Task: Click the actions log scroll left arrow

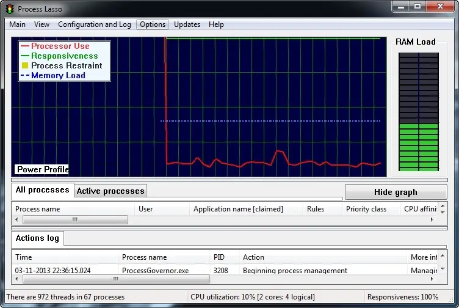Action: 16,279
